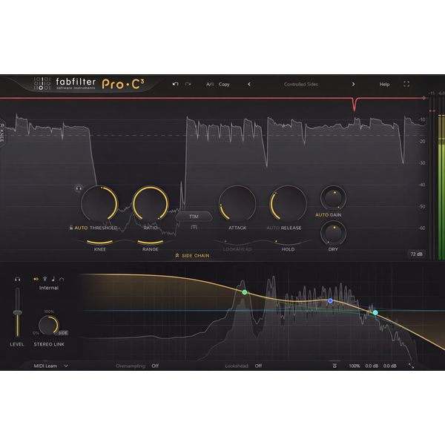Toggle the bypass icon in bottom bar
This screenshot has width=445, height=445.
(334, 366)
